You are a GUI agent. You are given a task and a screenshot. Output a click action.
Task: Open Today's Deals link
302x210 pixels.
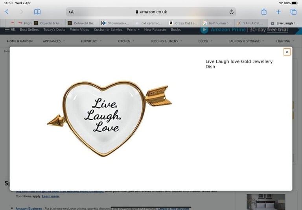[54, 29]
